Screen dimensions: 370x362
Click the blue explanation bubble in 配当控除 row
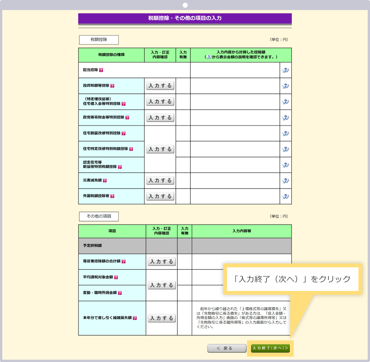click(x=286, y=70)
